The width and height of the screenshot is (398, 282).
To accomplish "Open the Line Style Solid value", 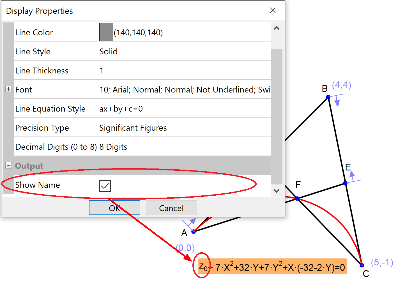I will coord(184,51).
